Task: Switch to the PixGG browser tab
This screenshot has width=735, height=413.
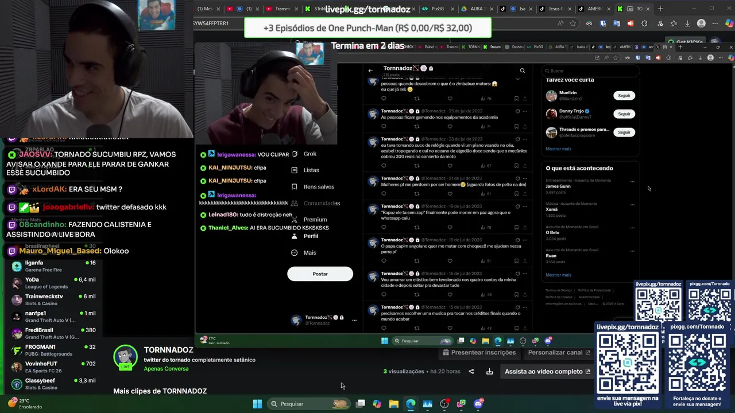Action: coord(437,9)
